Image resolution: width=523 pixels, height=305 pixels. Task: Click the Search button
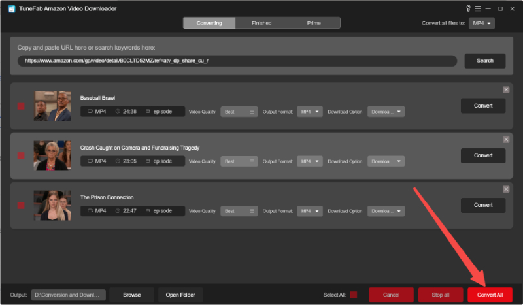485,61
